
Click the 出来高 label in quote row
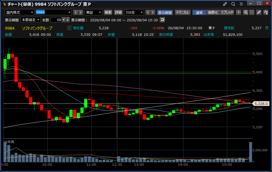click(209, 35)
